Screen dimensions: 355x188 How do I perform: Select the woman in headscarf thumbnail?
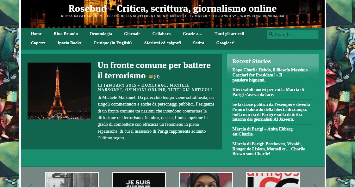pyautogui.click(x=206, y=180)
